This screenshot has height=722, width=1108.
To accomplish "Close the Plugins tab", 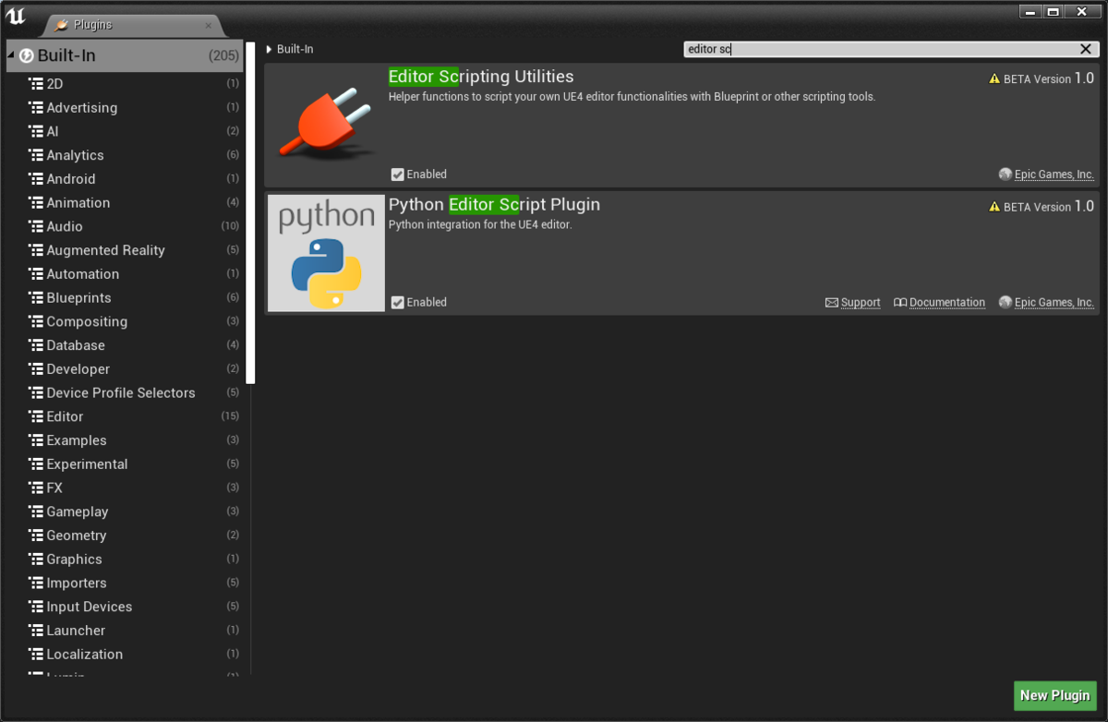I will point(209,26).
